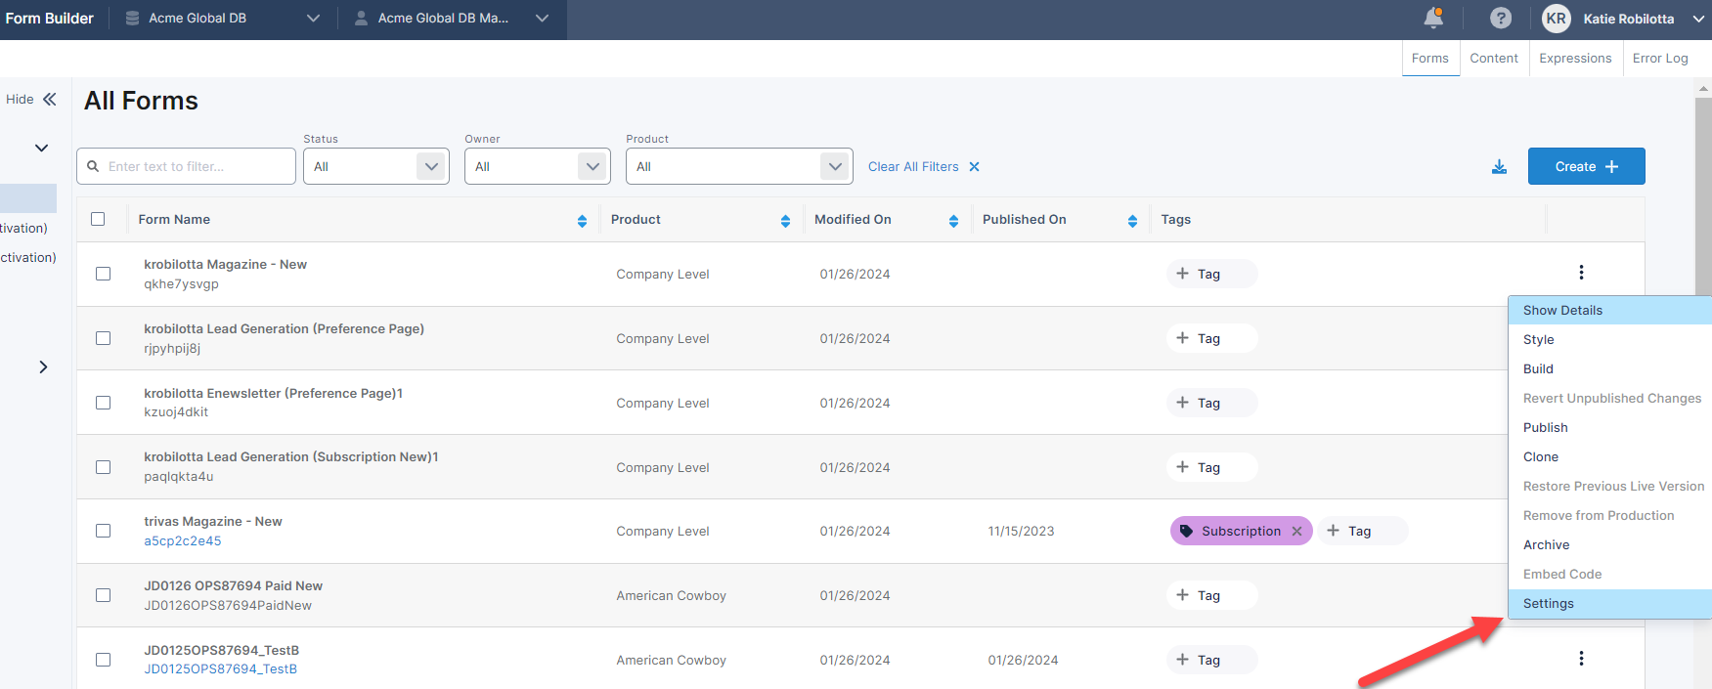Image resolution: width=1712 pixels, height=689 pixels.
Task: Choose Settings from the context menu
Action: pyautogui.click(x=1549, y=604)
